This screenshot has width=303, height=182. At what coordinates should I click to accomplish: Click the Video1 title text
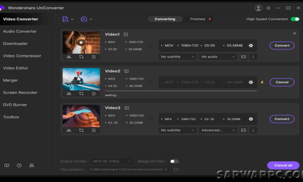[112, 34]
